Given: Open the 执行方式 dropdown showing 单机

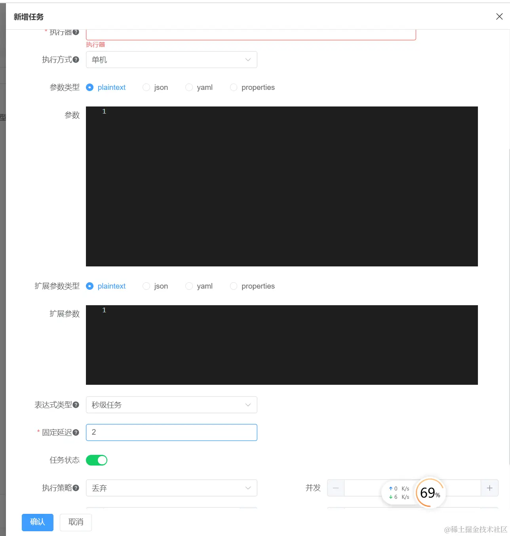Looking at the screenshot, I should pos(171,59).
